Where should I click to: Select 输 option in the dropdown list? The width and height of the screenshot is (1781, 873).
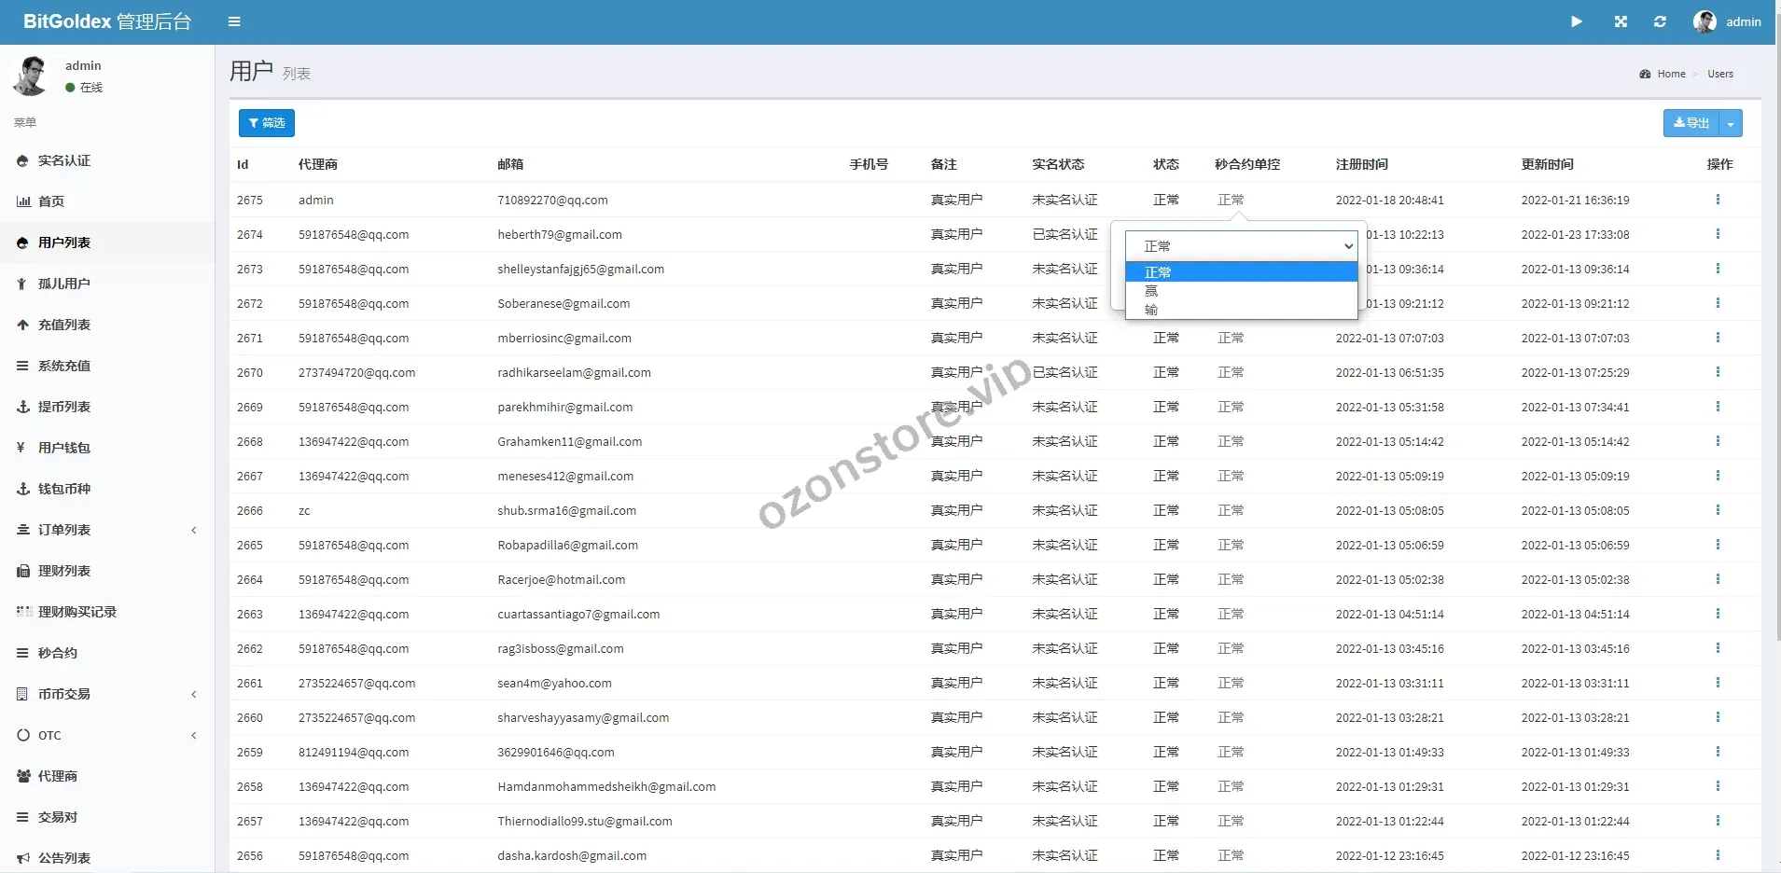[1151, 310]
